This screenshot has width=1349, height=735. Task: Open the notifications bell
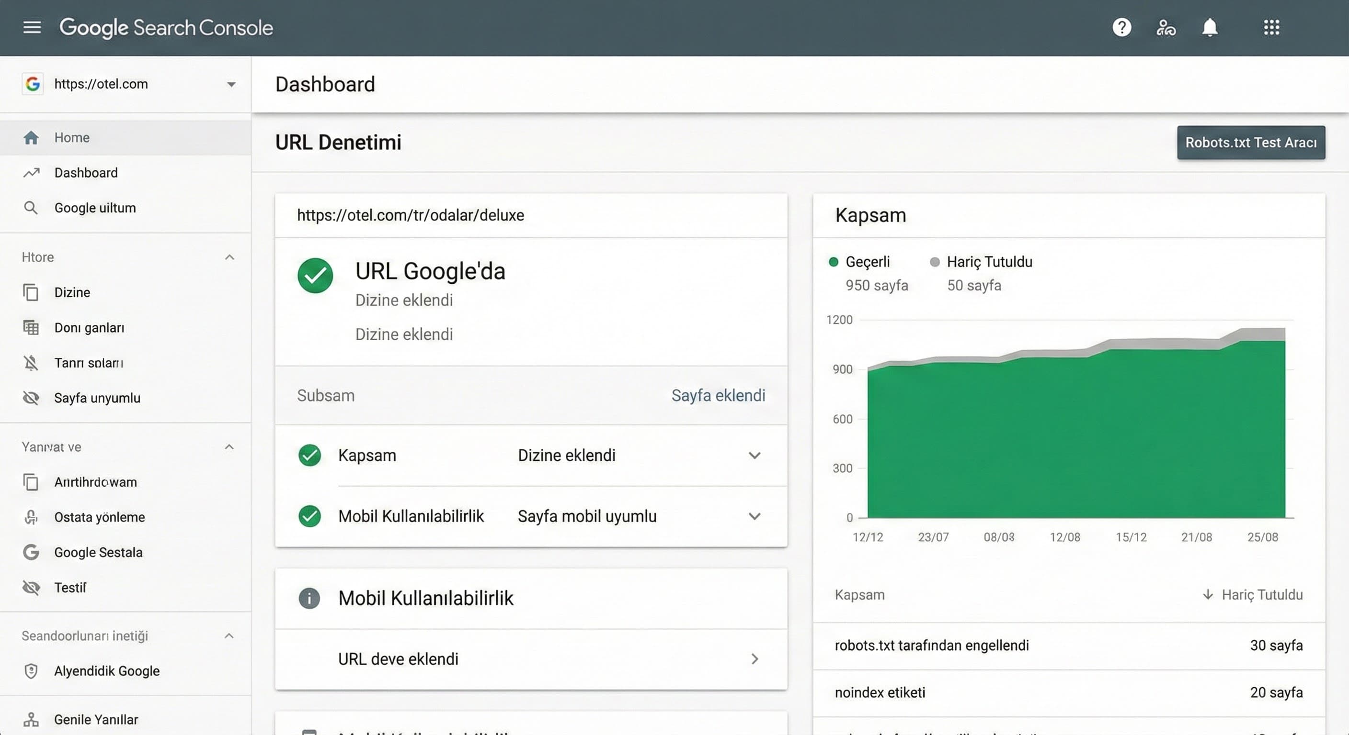coord(1210,27)
